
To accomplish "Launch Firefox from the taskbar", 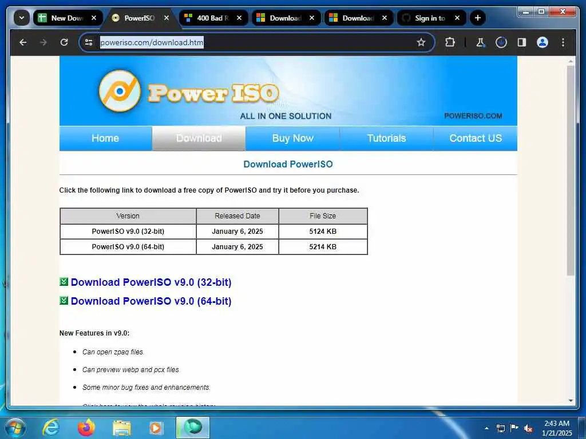I will point(86,428).
